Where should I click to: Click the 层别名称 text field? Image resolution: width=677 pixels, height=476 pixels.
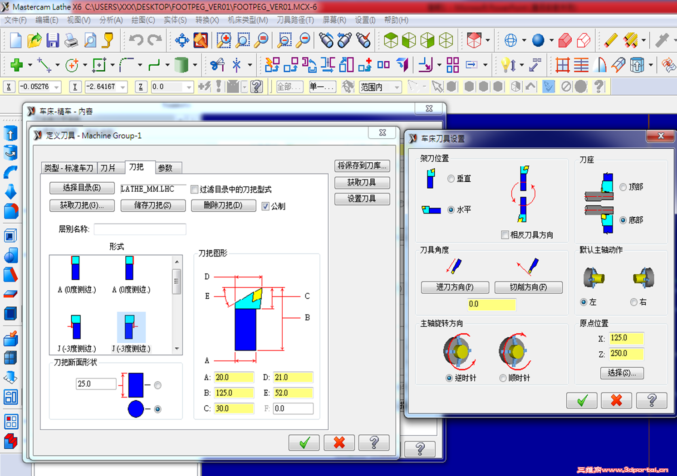140,229
